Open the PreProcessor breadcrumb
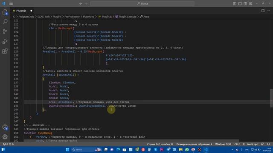The height and width of the screenshot is (153, 273). click(x=72, y=17)
